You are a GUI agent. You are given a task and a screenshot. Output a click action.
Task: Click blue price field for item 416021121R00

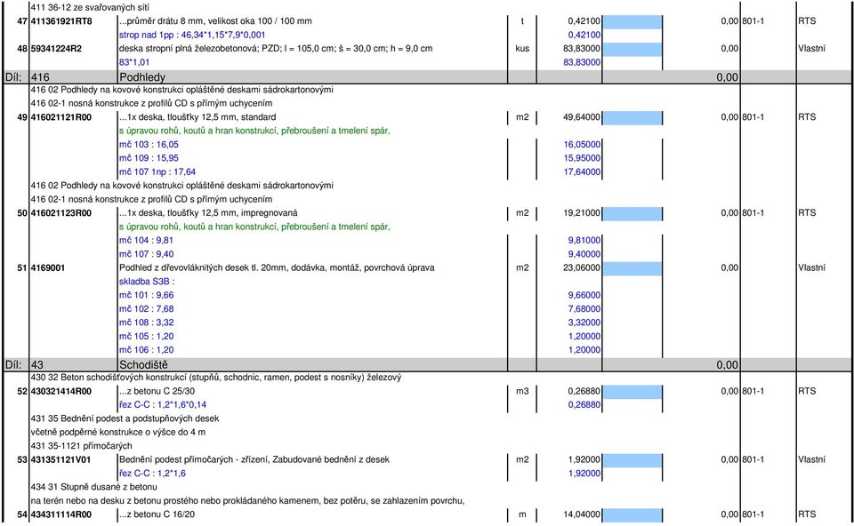click(632, 117)
